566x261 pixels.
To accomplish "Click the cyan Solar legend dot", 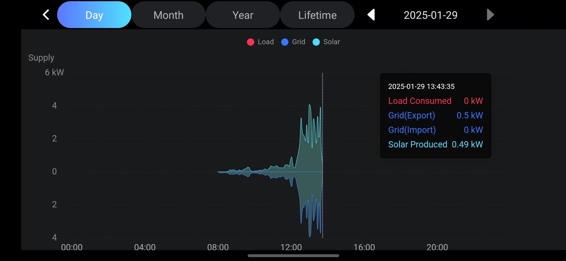I will coord(316,42).
